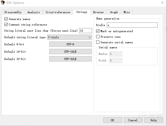167x126 pixels.
Task: Click the UTF-8 encoding button
Action: 70,44
